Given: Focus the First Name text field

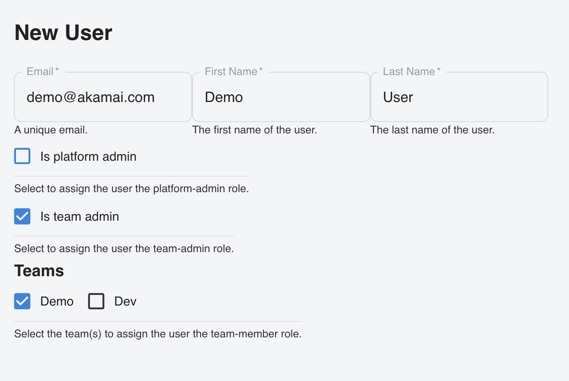Looking at the screenshot, I should point(280,97).
